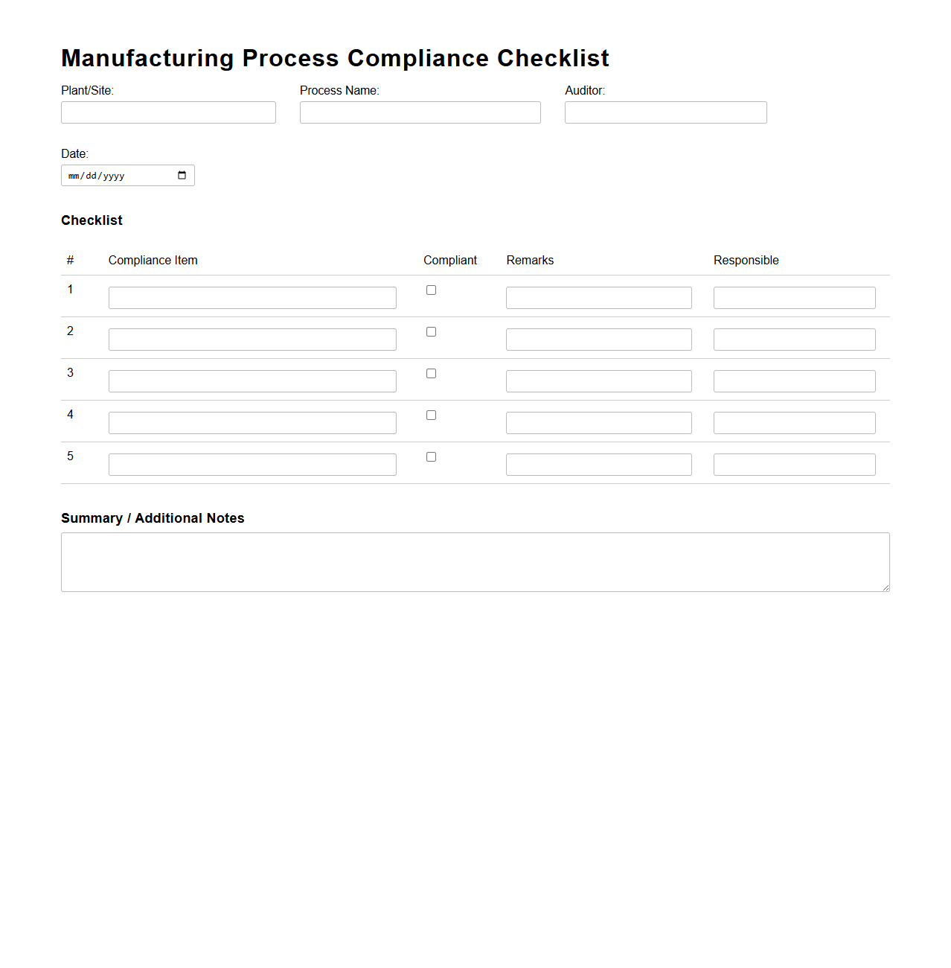Click the Responsible input on row 5

point(794,464)
